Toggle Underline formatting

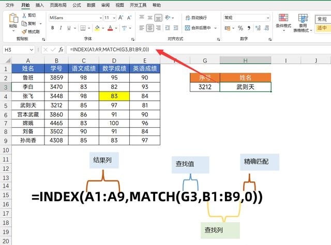tap(69, 28)
